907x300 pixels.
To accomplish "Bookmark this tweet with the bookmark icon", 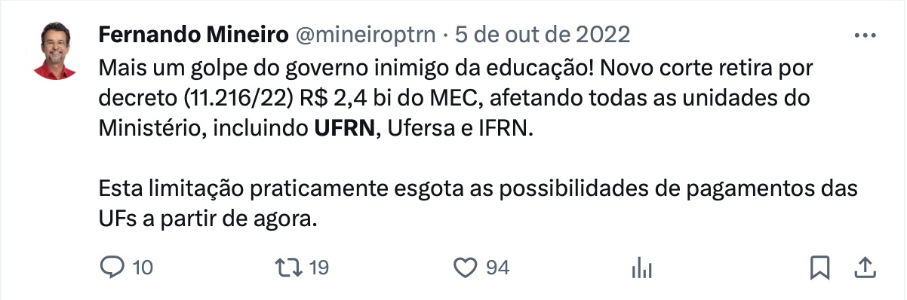I will click(x=820, y=267).
